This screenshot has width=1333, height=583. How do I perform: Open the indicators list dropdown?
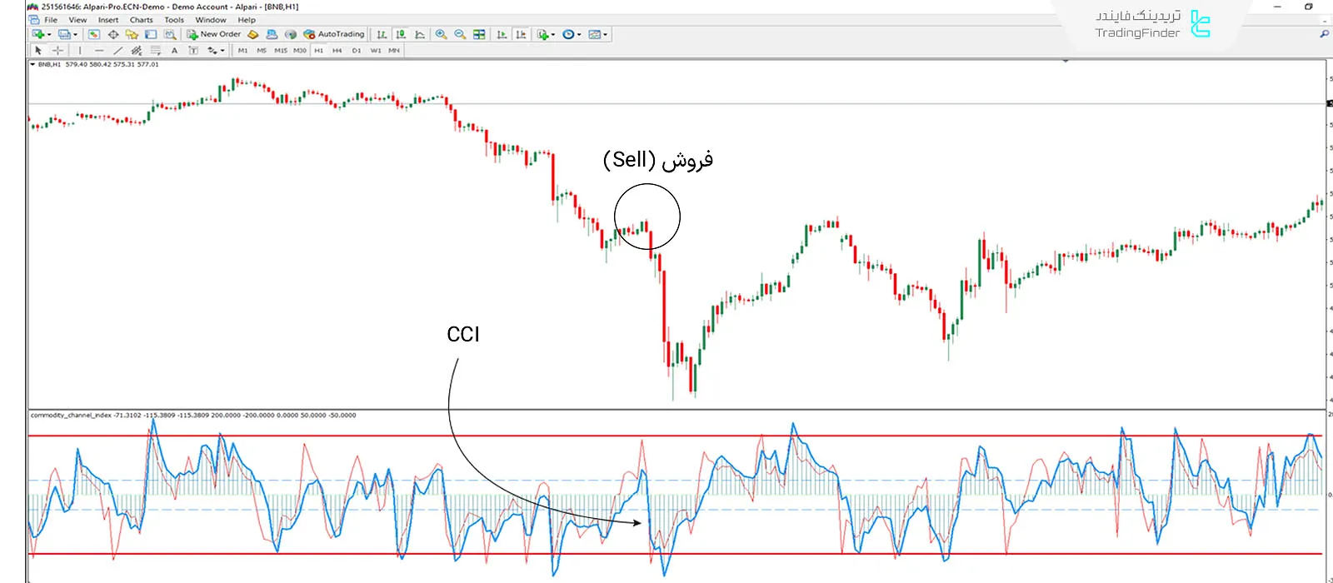pos(552,35)
